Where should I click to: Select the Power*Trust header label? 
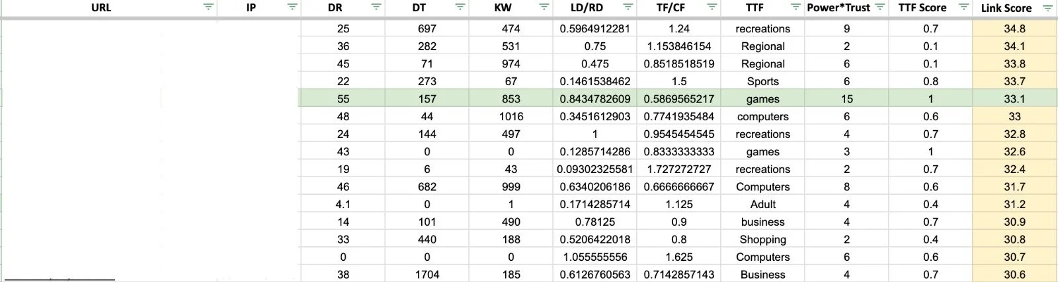[838, 8]
